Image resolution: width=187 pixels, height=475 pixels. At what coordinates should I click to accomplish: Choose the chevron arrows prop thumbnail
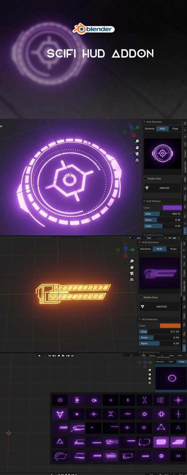coord(60,428)
